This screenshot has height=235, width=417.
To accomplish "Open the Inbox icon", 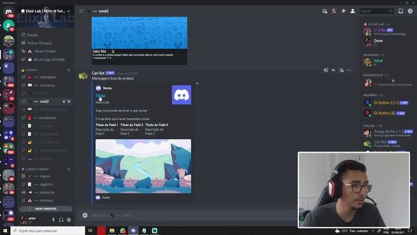I will (x=401, y=11).
